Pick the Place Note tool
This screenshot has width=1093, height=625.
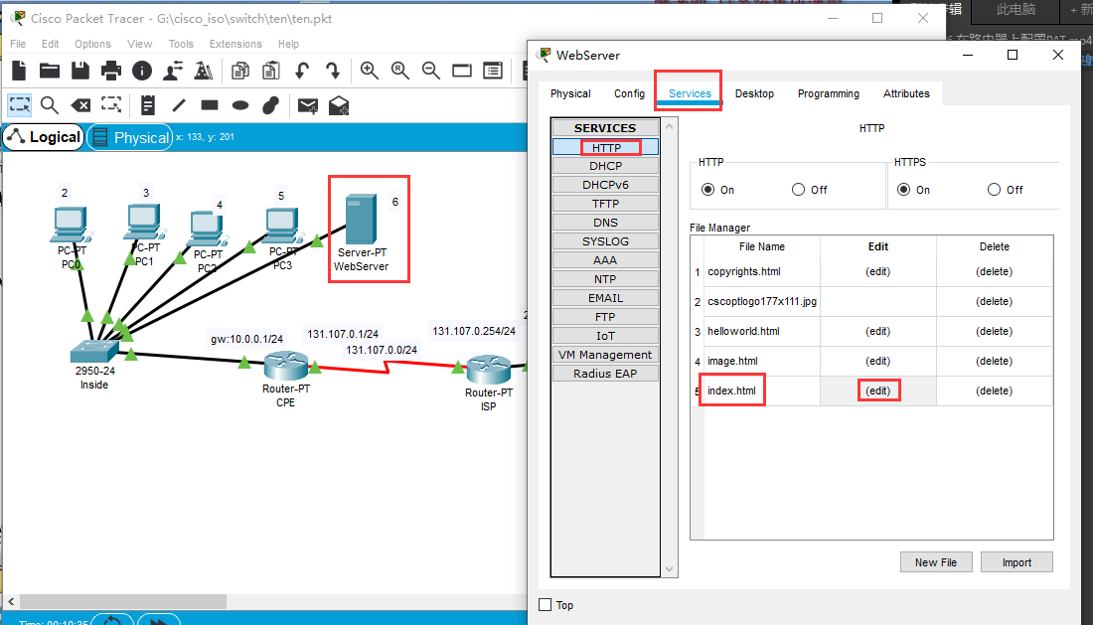pyautogui.click(x=148, y=105)
